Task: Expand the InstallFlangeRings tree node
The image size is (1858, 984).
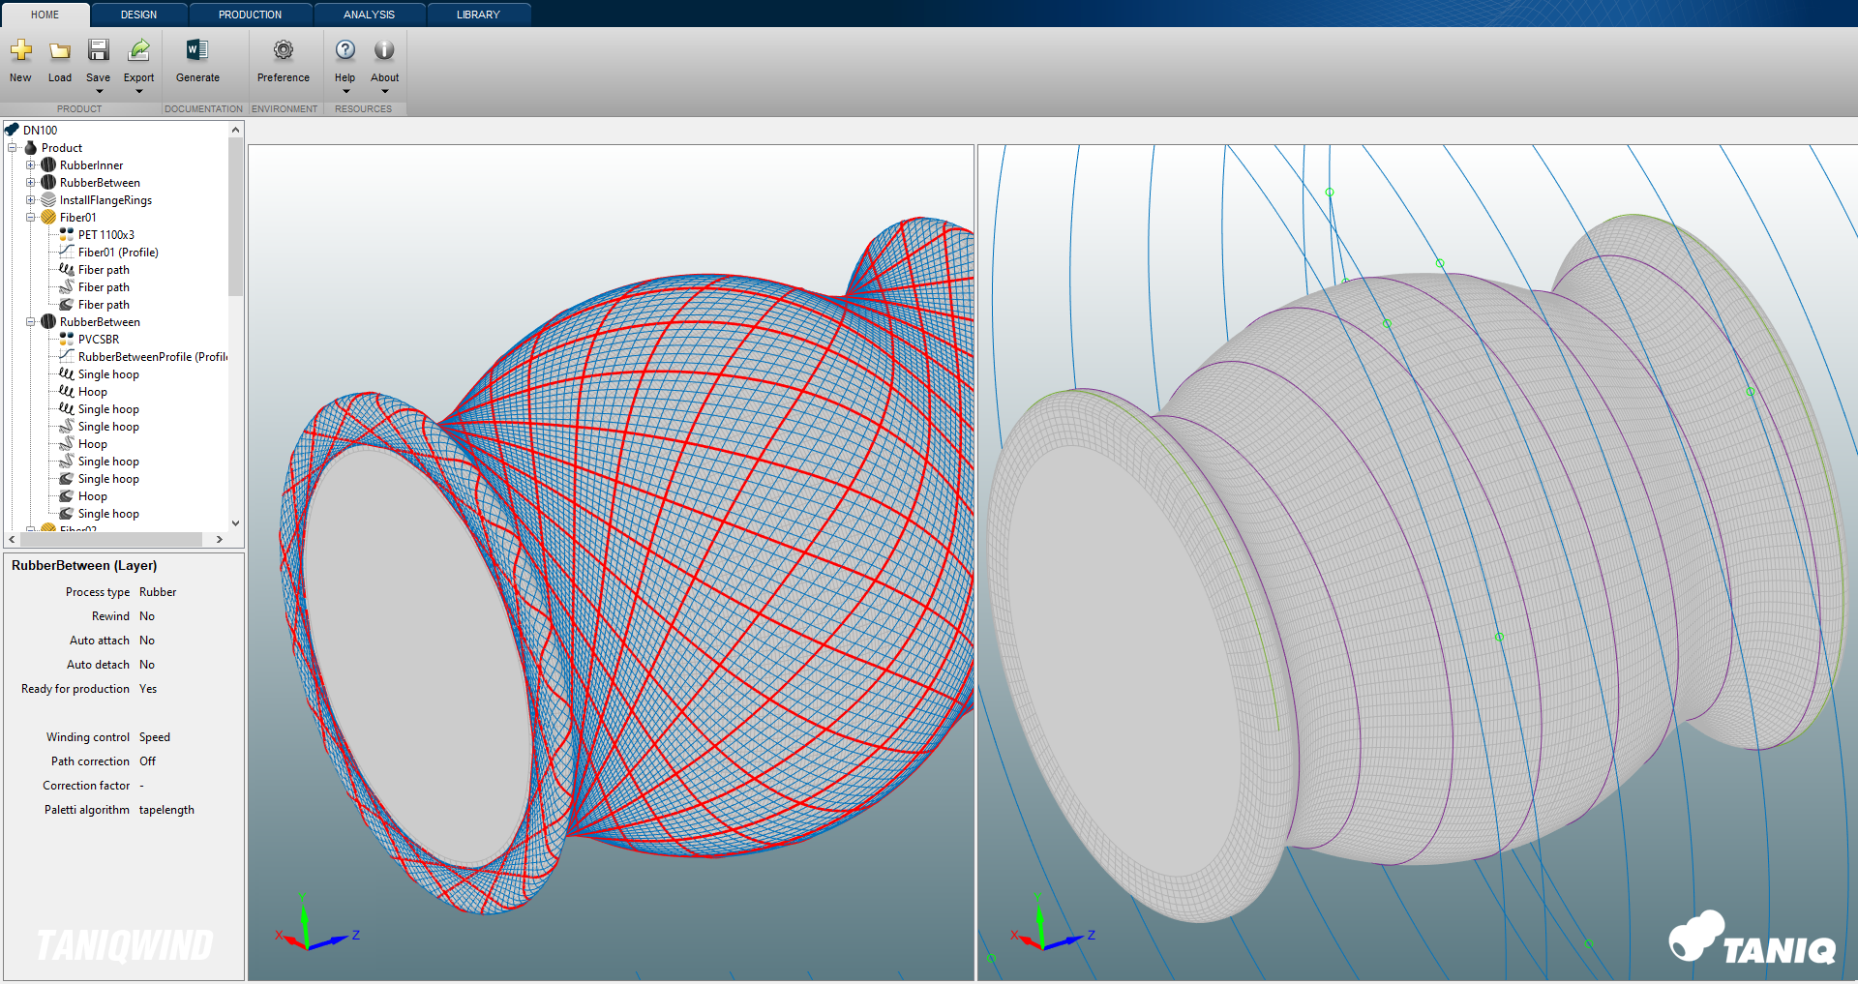Action: (x=30, y=200)
